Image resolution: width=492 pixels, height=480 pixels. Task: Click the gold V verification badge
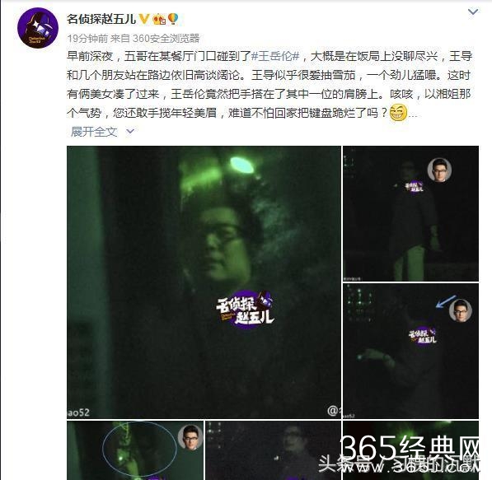[144, 19]
